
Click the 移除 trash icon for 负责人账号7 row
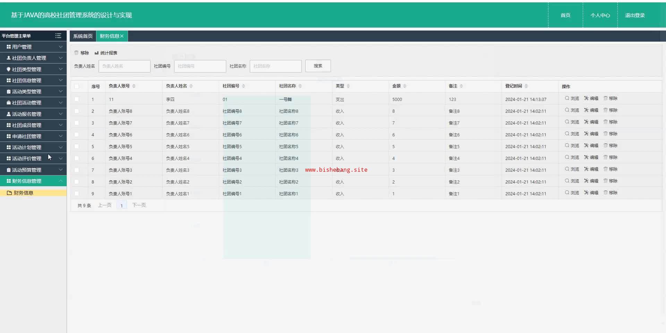pyautogui.click(x=606, y=122)
